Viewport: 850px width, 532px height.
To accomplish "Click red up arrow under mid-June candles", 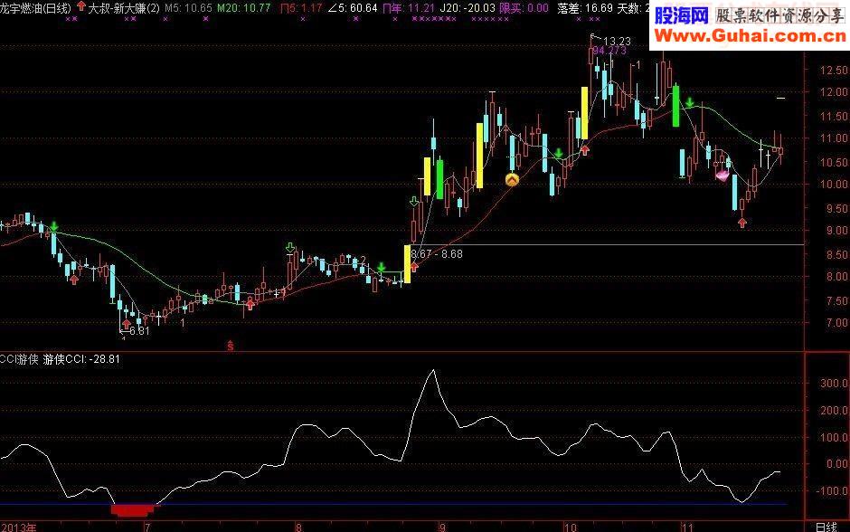I will point(74,280).
